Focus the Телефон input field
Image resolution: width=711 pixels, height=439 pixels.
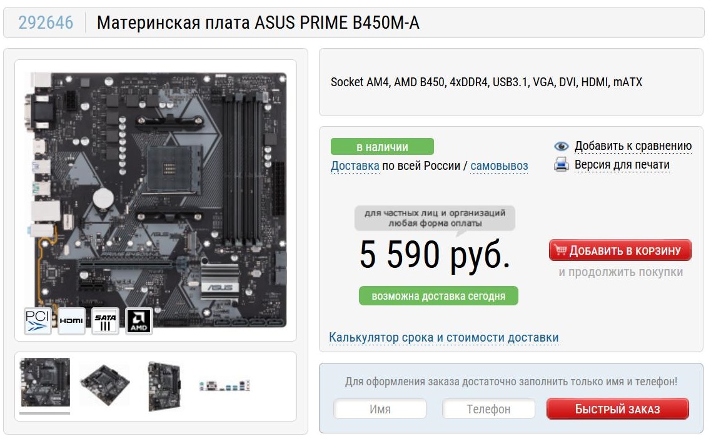pyautogui.click(x=489, y=409)
